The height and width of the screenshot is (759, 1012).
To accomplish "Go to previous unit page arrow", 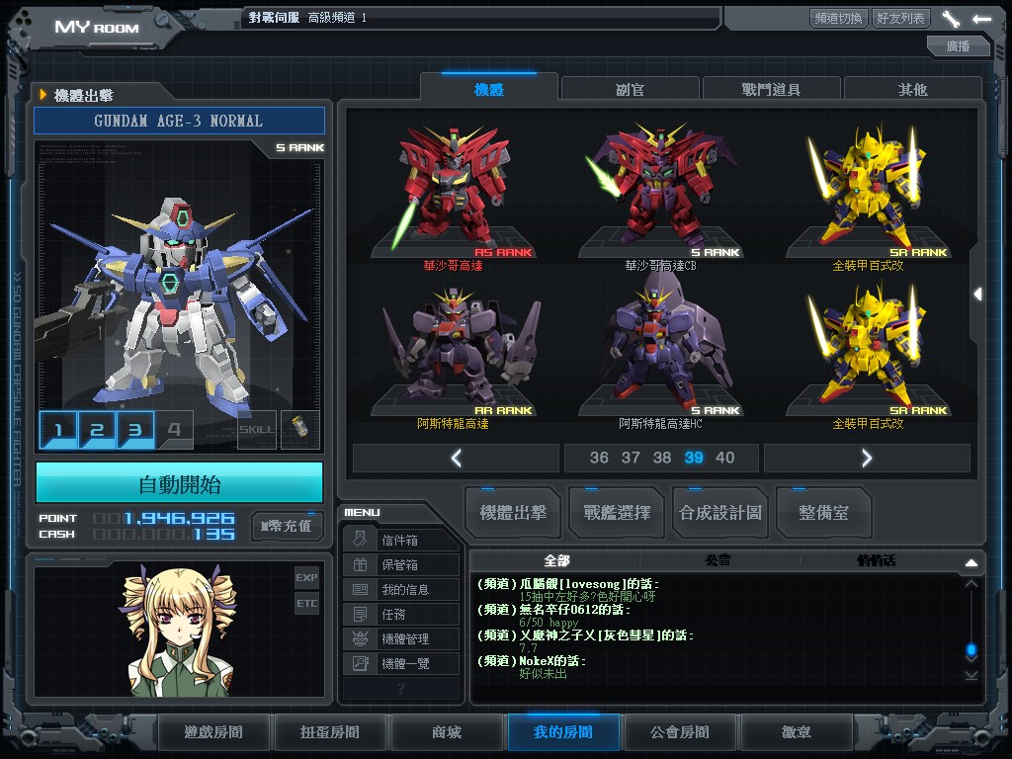I will (x=456, y=458).
